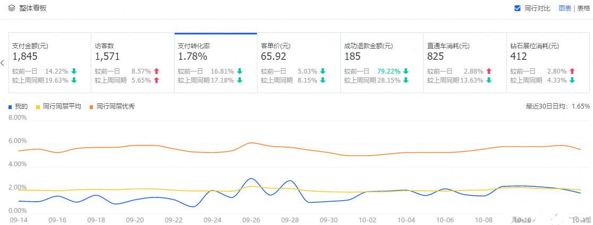Toggle the blue 我的 legend series

point(19,106)
